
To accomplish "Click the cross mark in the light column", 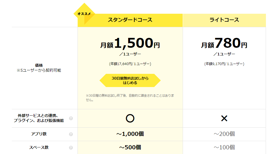I will [x=224, y=118].
